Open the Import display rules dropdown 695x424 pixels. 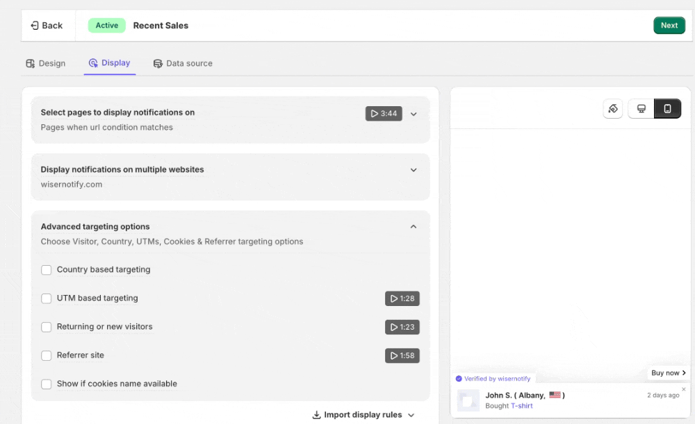pyautogui.click(x=363, y=415)
